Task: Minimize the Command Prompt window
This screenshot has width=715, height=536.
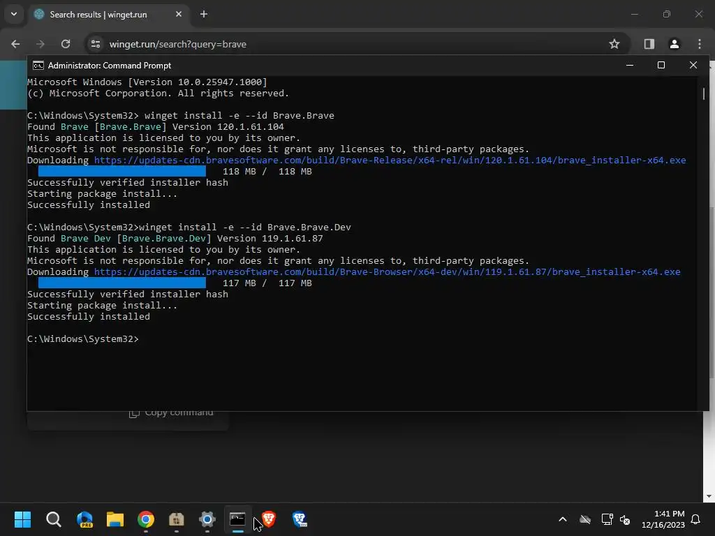Action: [630, 65]
